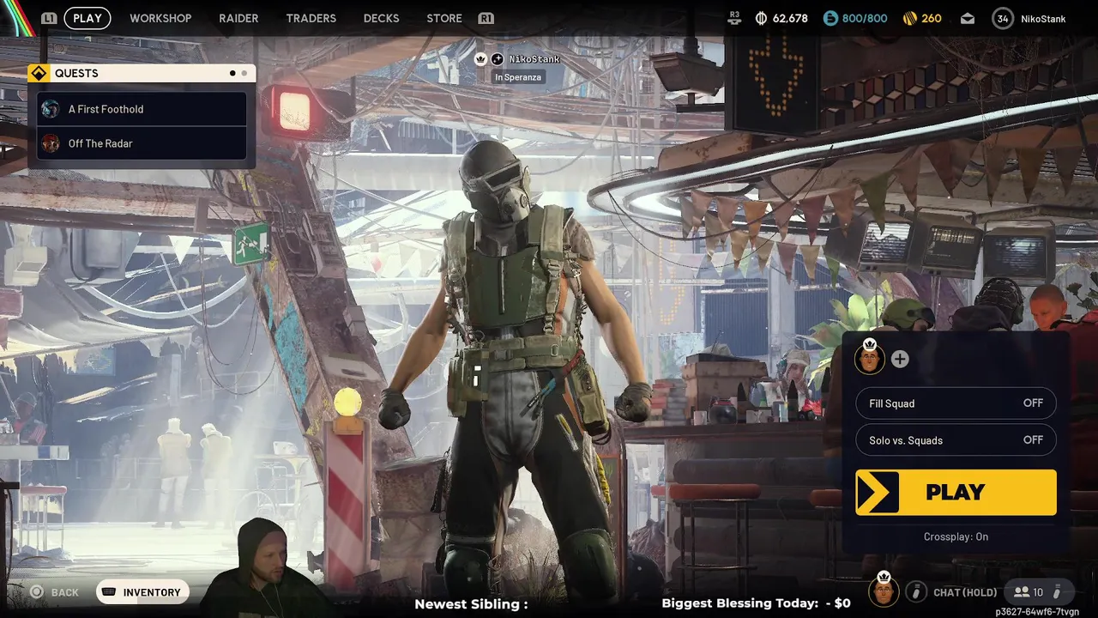The height and width of the screenshot is (618, 1098).
Task: Select the first quest page dot
Action: coord(232,73)
